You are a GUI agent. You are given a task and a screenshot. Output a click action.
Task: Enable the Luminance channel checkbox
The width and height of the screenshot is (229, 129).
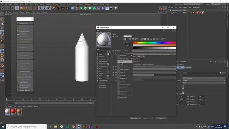click(x=108, y=59)
